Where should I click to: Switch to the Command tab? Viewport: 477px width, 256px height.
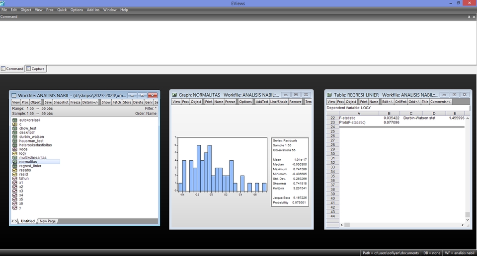pyautogui.click(x=12, y=68)
